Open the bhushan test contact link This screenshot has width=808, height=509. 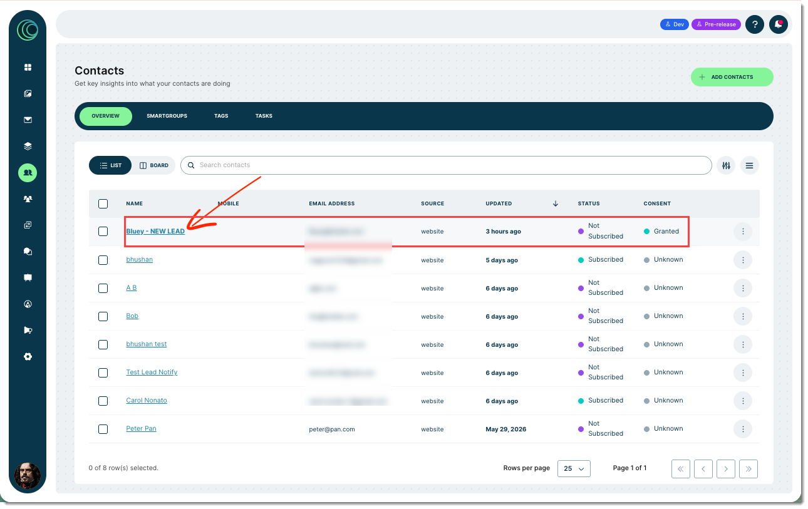(147, 344)
